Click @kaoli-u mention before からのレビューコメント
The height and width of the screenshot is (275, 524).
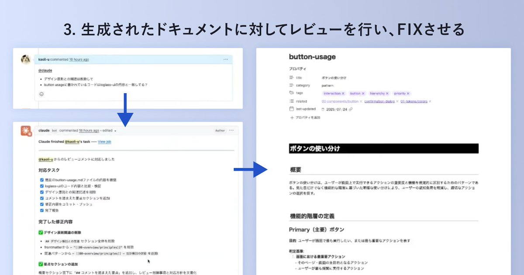click(46, 159)
